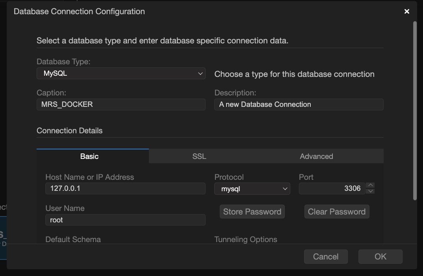The width and height of the screenshot is (423, 276).
Task: Increase port with the up arrow
Action: pos(370,185)
